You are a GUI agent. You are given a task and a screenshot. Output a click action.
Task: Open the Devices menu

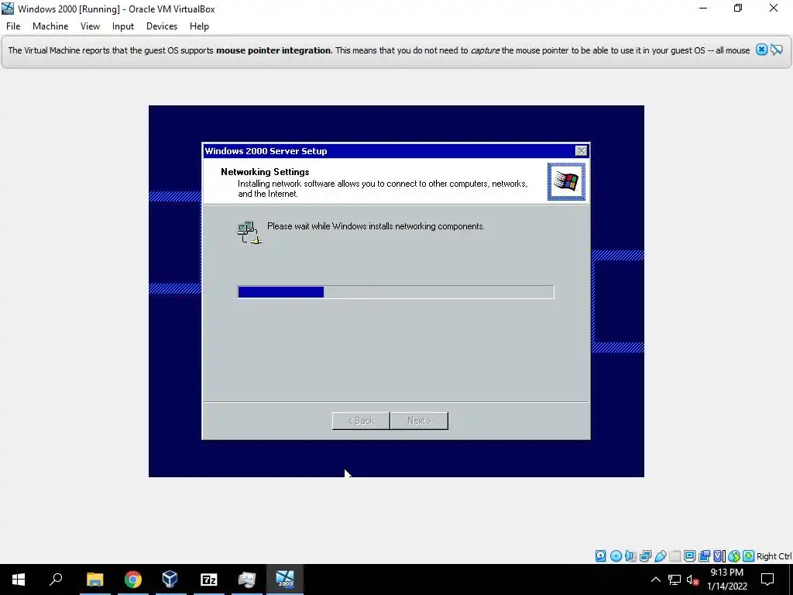[162, 26]
